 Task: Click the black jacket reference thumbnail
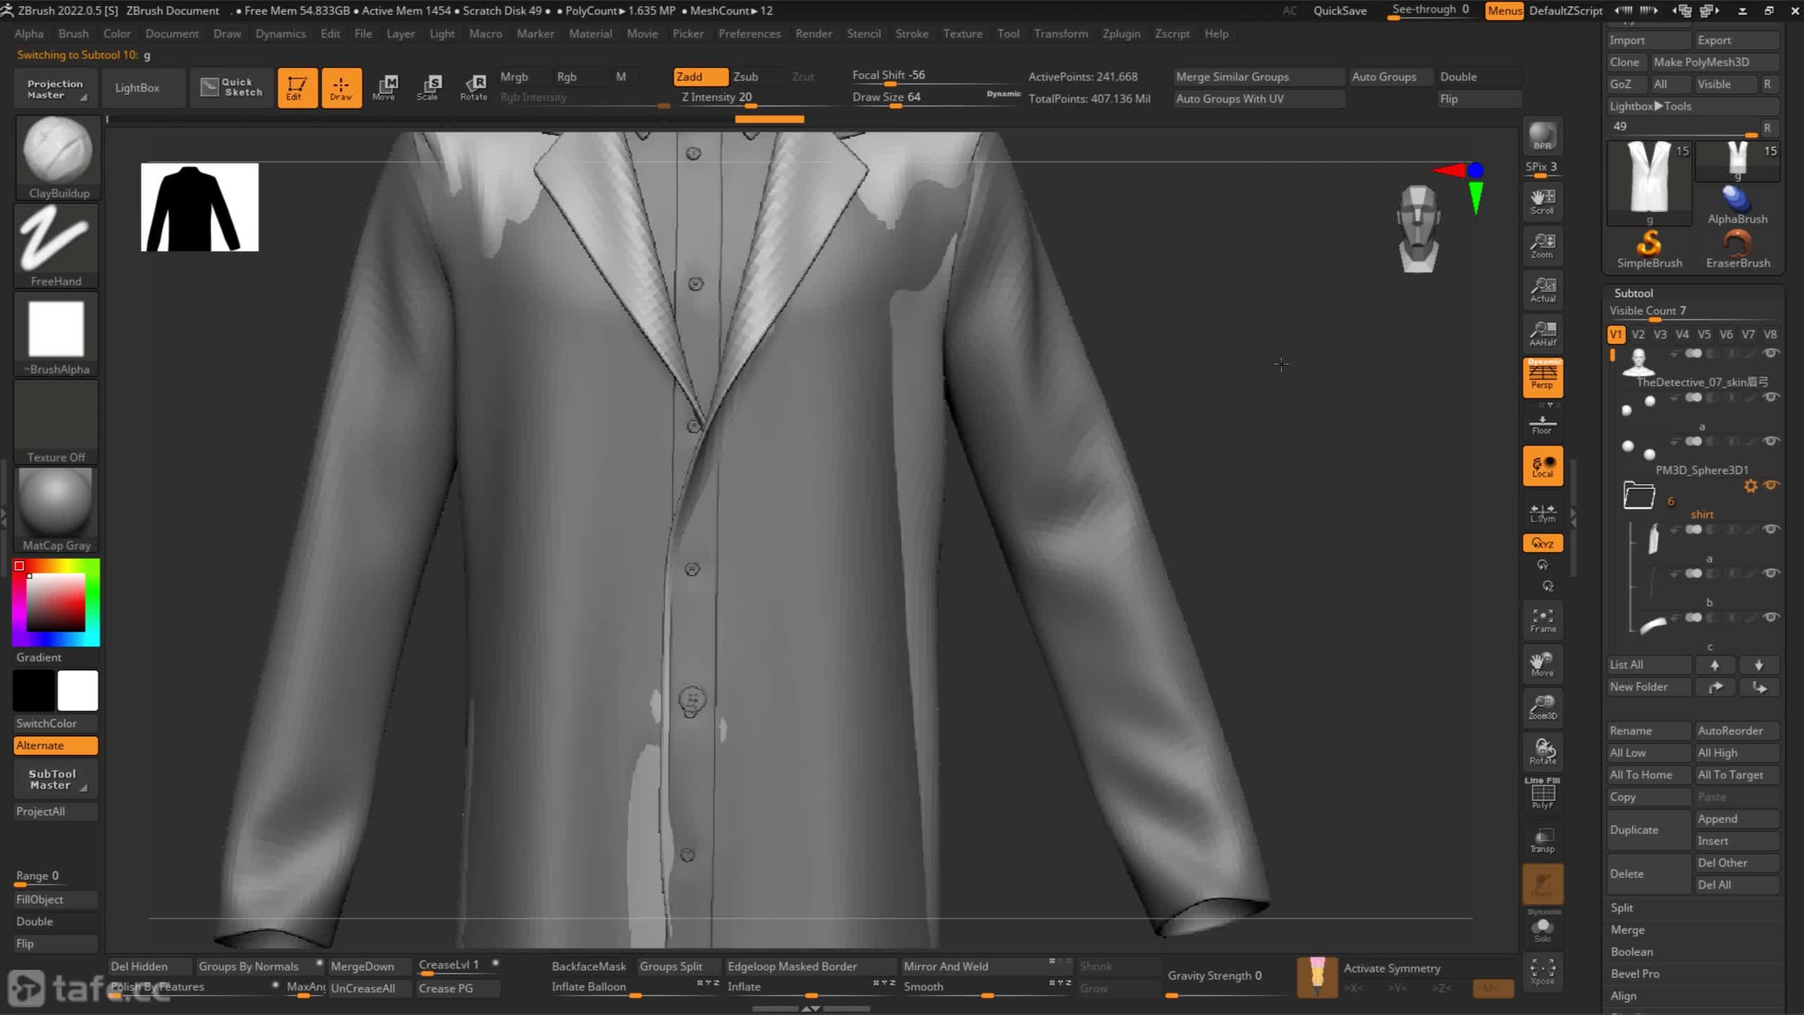pyautogui.click(x=199, y=207)
